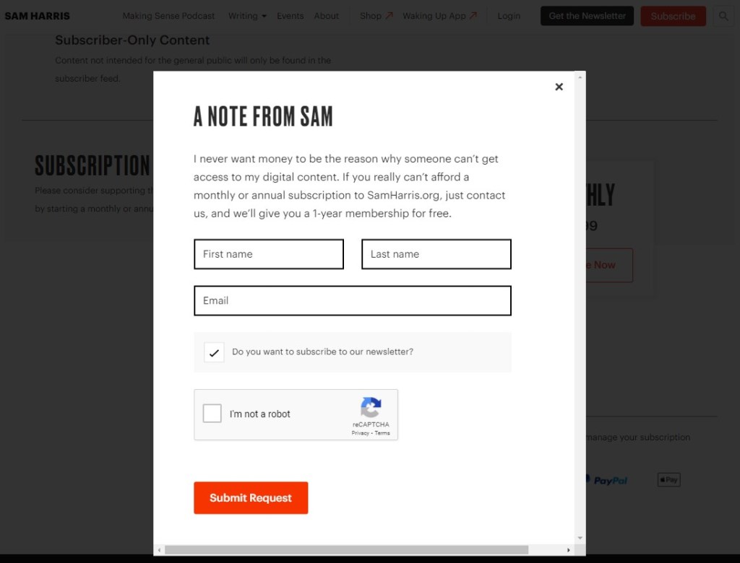Image resolution: width=740 pixels, height=563 pixels.
Task: Click the Get the Newsletter button
Action: click(x=587, y=16)
